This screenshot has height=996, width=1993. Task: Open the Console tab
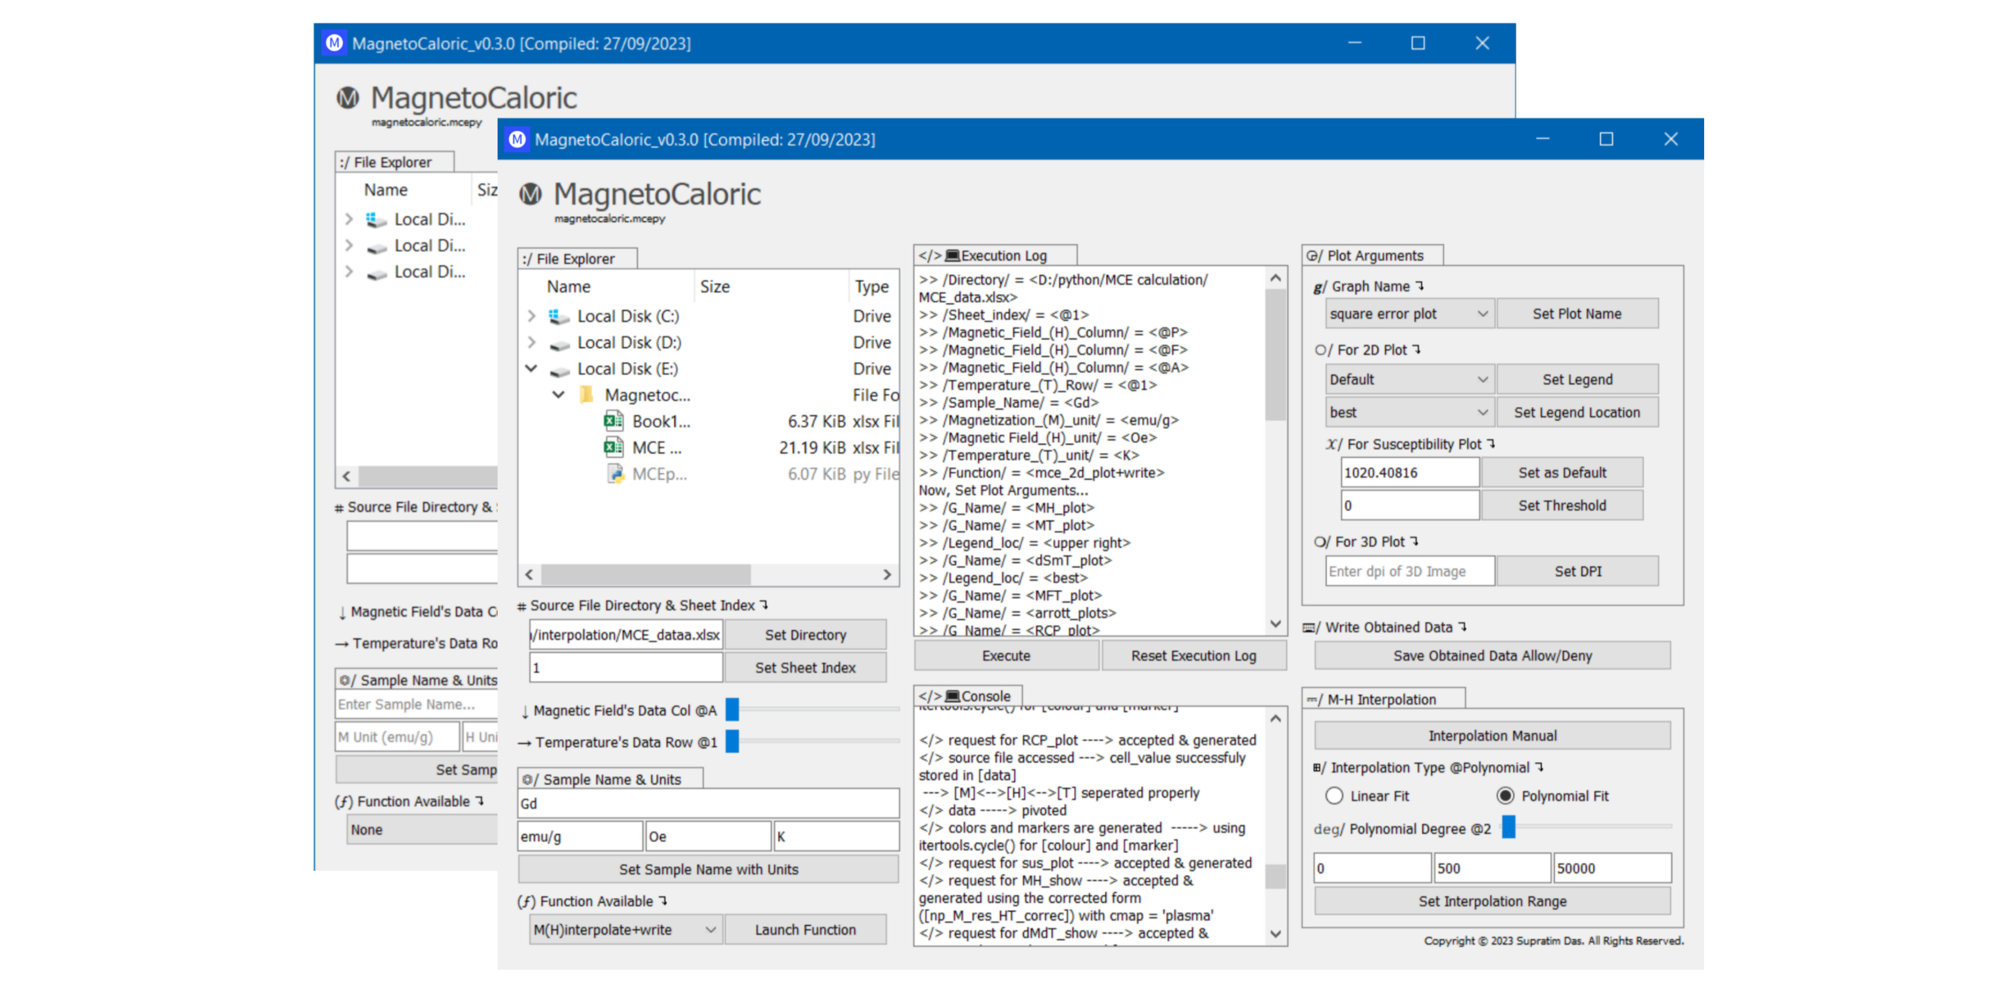967,696
